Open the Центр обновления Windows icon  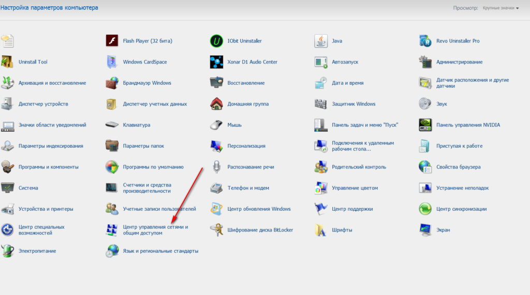coord(216,209)
